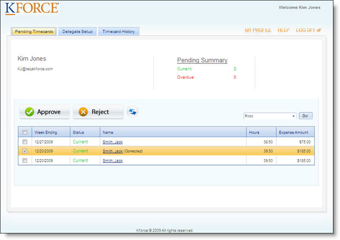Check the last 12/20/2009 row checkbox

tap(25, 161)
